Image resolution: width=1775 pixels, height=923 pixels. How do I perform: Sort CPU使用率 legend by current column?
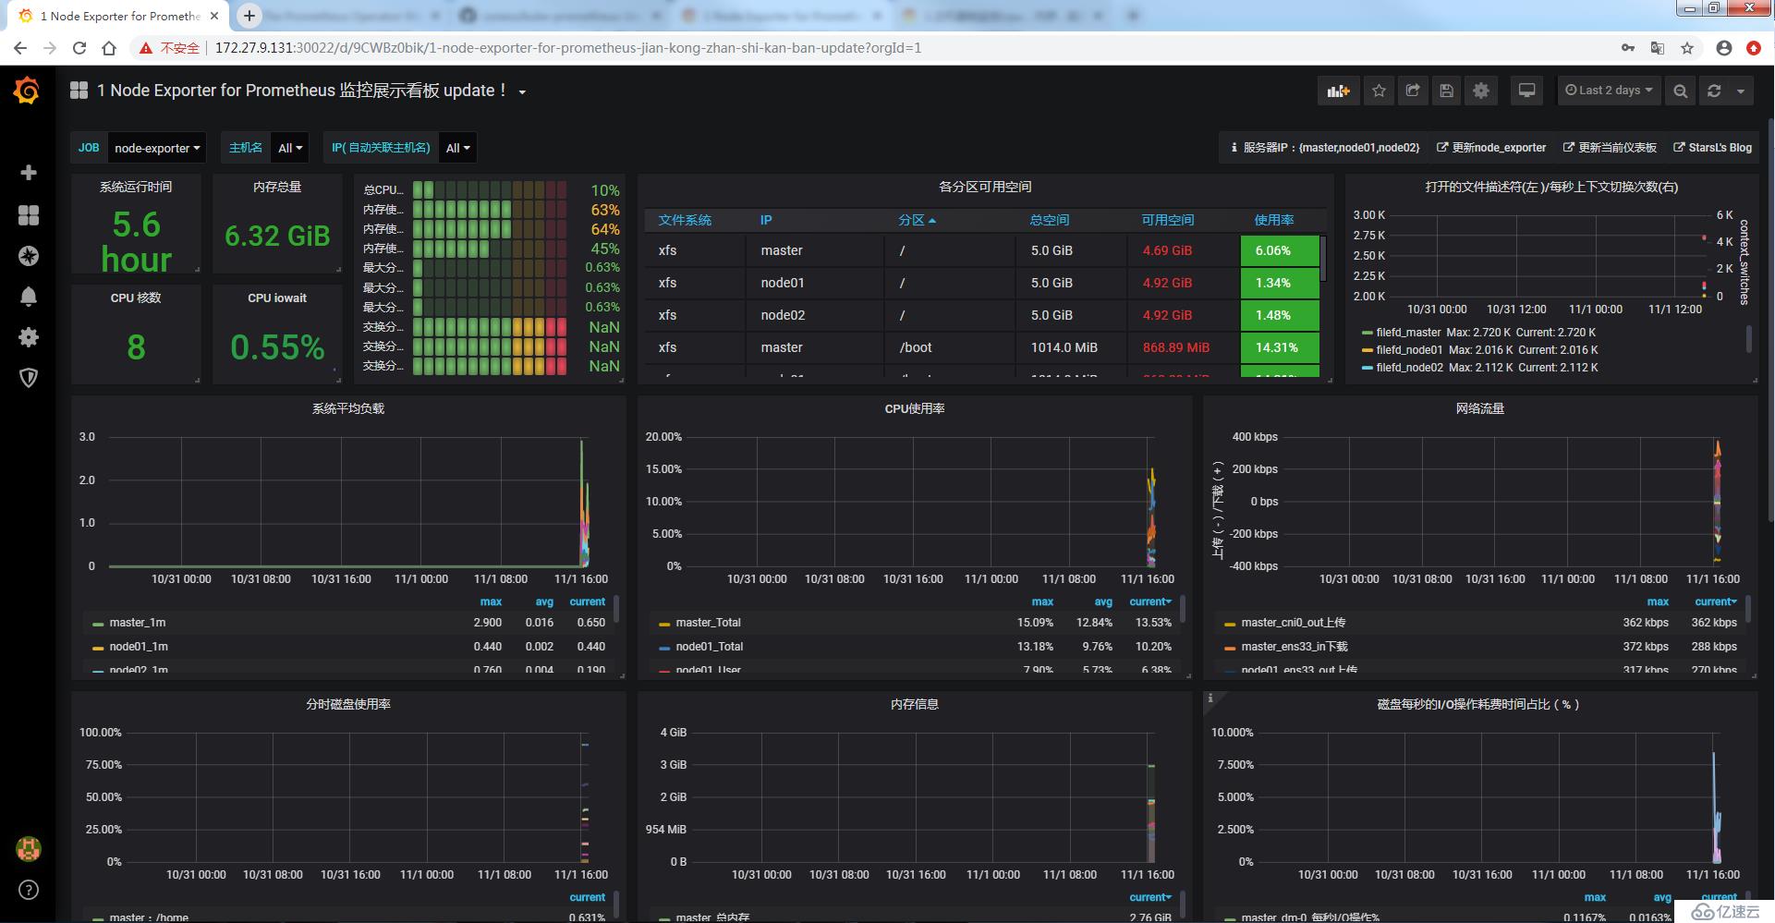click(1150, 601)
